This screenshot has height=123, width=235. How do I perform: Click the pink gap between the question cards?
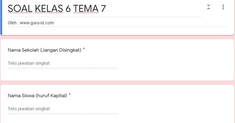pos(117,83)
